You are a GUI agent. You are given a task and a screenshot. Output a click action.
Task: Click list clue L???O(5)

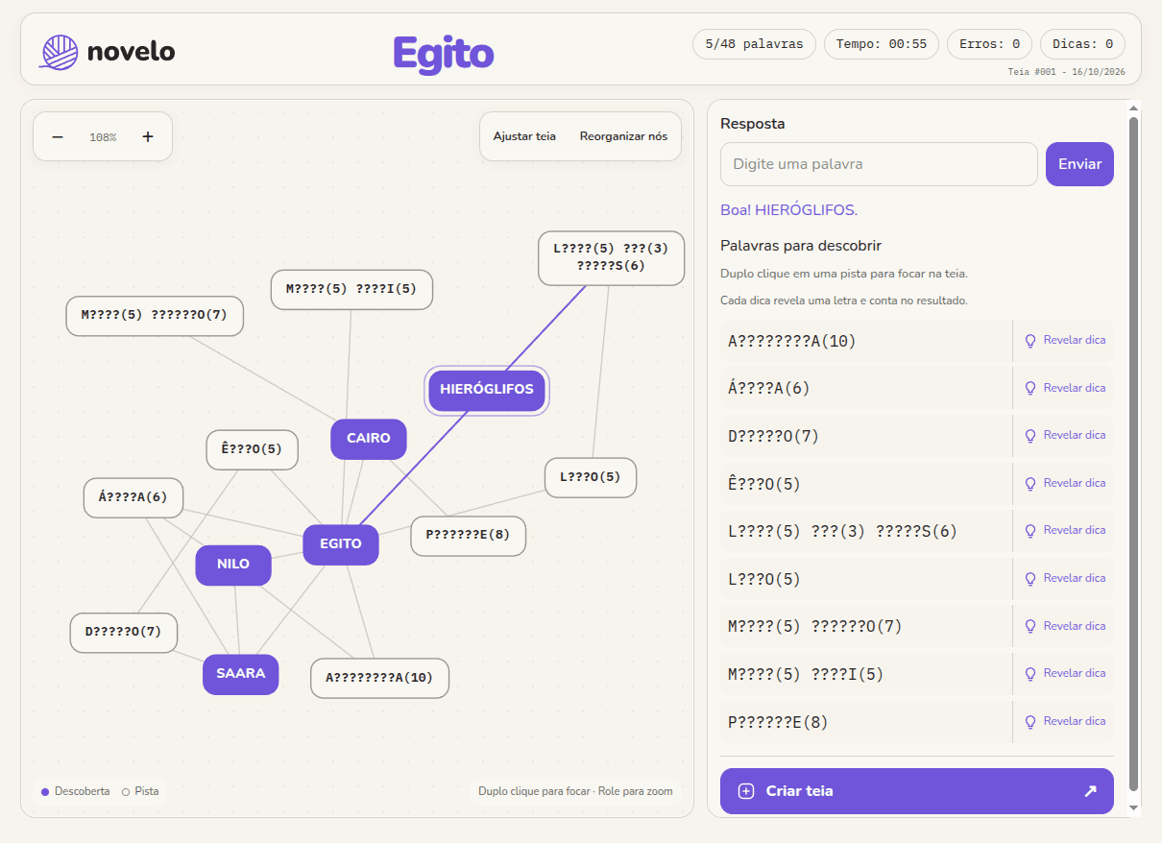[866, 579]
